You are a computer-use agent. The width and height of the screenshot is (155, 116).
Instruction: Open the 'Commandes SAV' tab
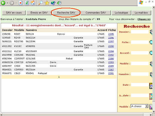pyautogui.click(x=96, y=13)
